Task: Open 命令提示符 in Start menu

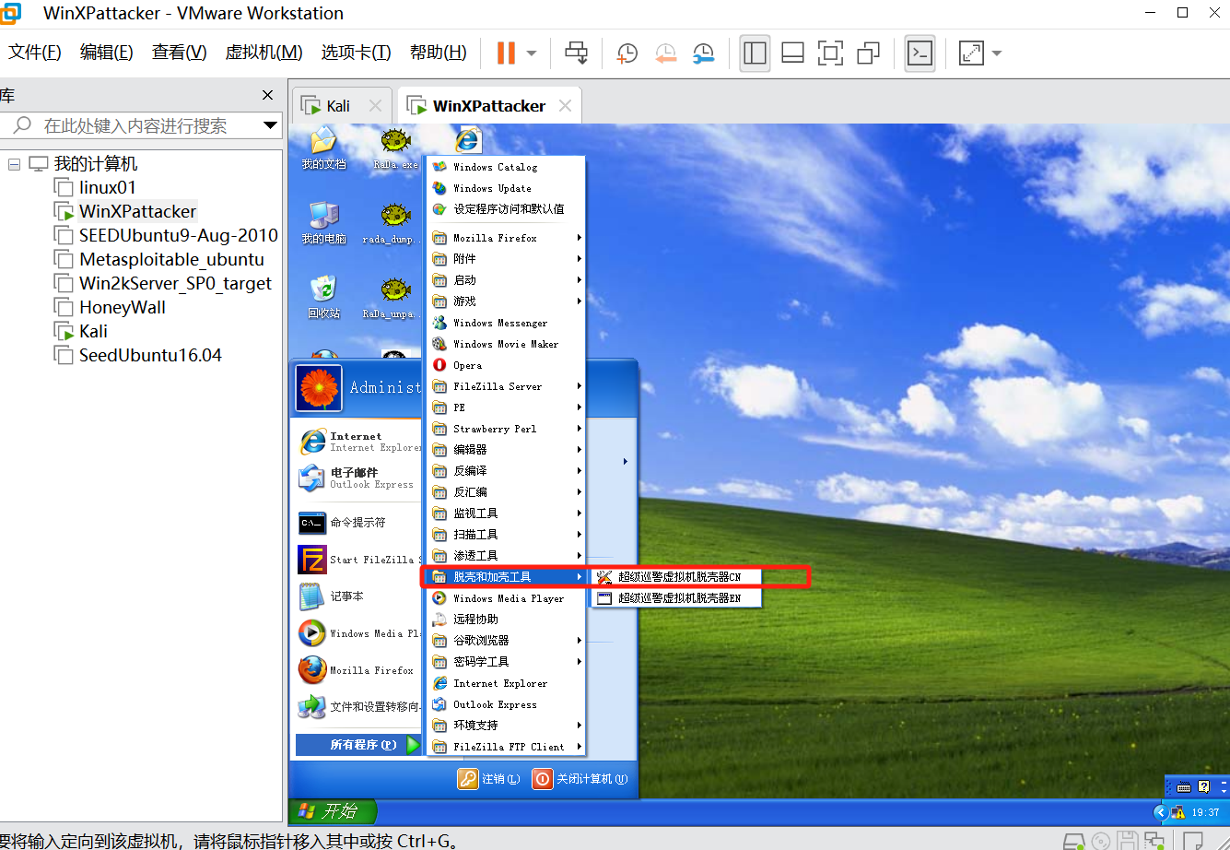Action: (x=357, y=523)
